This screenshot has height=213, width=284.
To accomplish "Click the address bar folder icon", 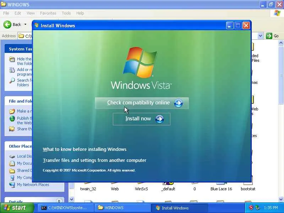I will tap(21, 36).
